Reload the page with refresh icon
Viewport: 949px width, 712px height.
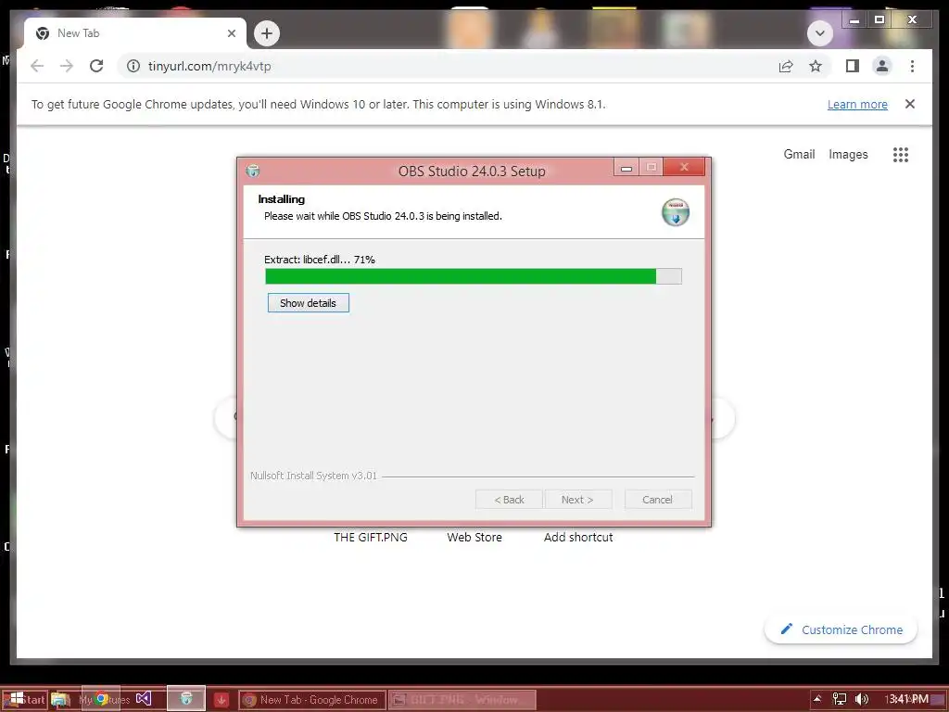click(x=96, y=66)
